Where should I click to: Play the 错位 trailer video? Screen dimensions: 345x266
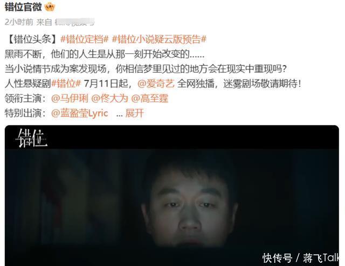(x=171, y=196)
